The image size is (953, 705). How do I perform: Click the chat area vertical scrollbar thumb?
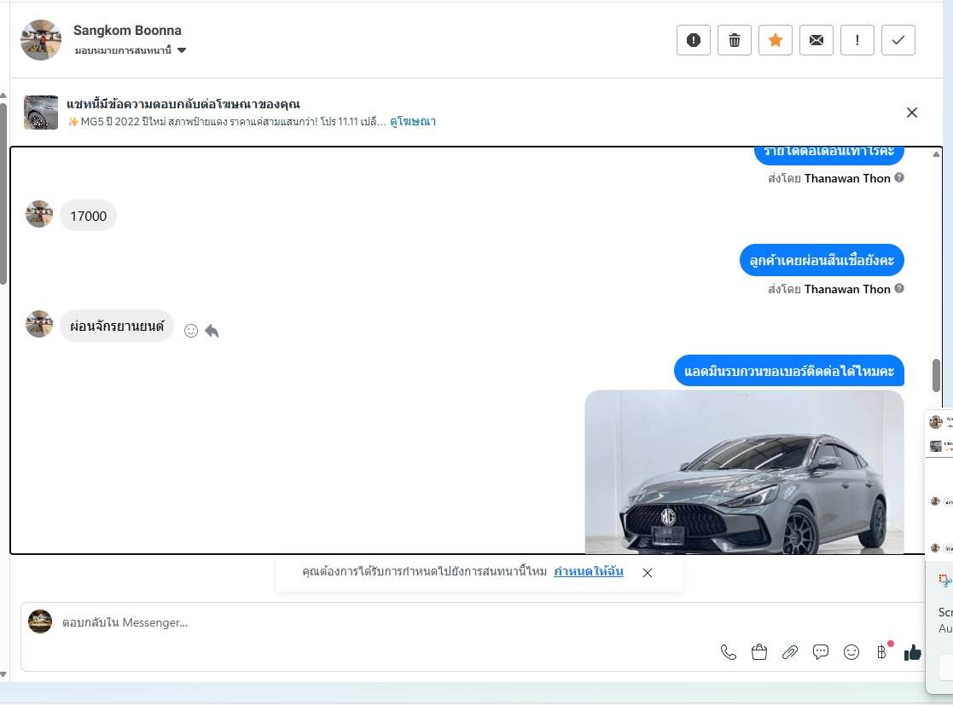pos(936,376)
